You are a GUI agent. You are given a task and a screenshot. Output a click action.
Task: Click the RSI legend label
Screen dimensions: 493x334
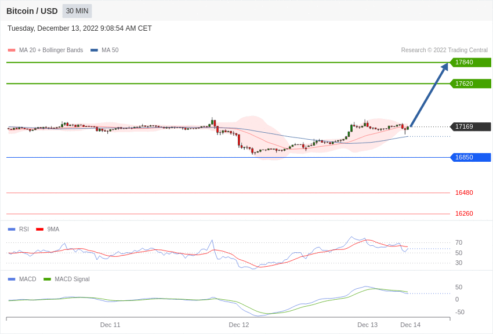tap(24, 230)
